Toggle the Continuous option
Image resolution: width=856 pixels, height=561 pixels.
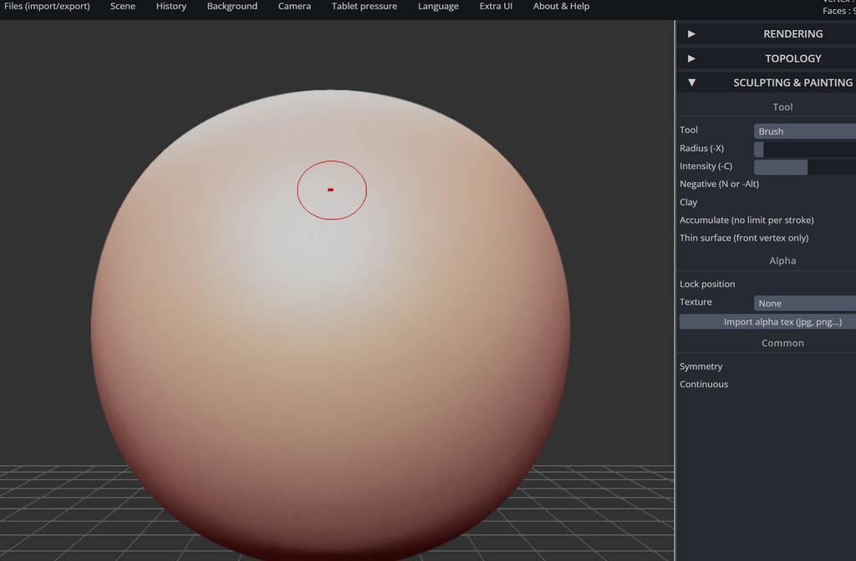tap(704, 384)
